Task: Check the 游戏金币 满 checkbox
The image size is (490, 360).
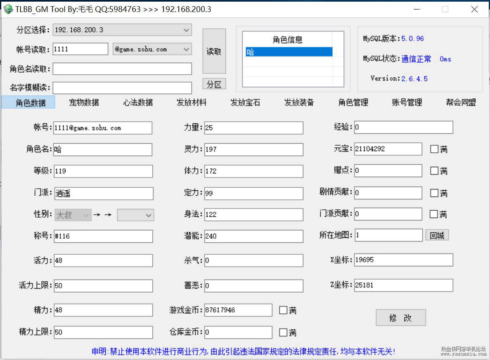Action: 283,310
